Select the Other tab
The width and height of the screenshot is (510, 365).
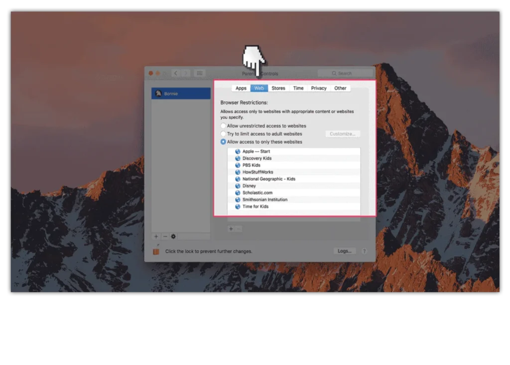coord(340,88)
